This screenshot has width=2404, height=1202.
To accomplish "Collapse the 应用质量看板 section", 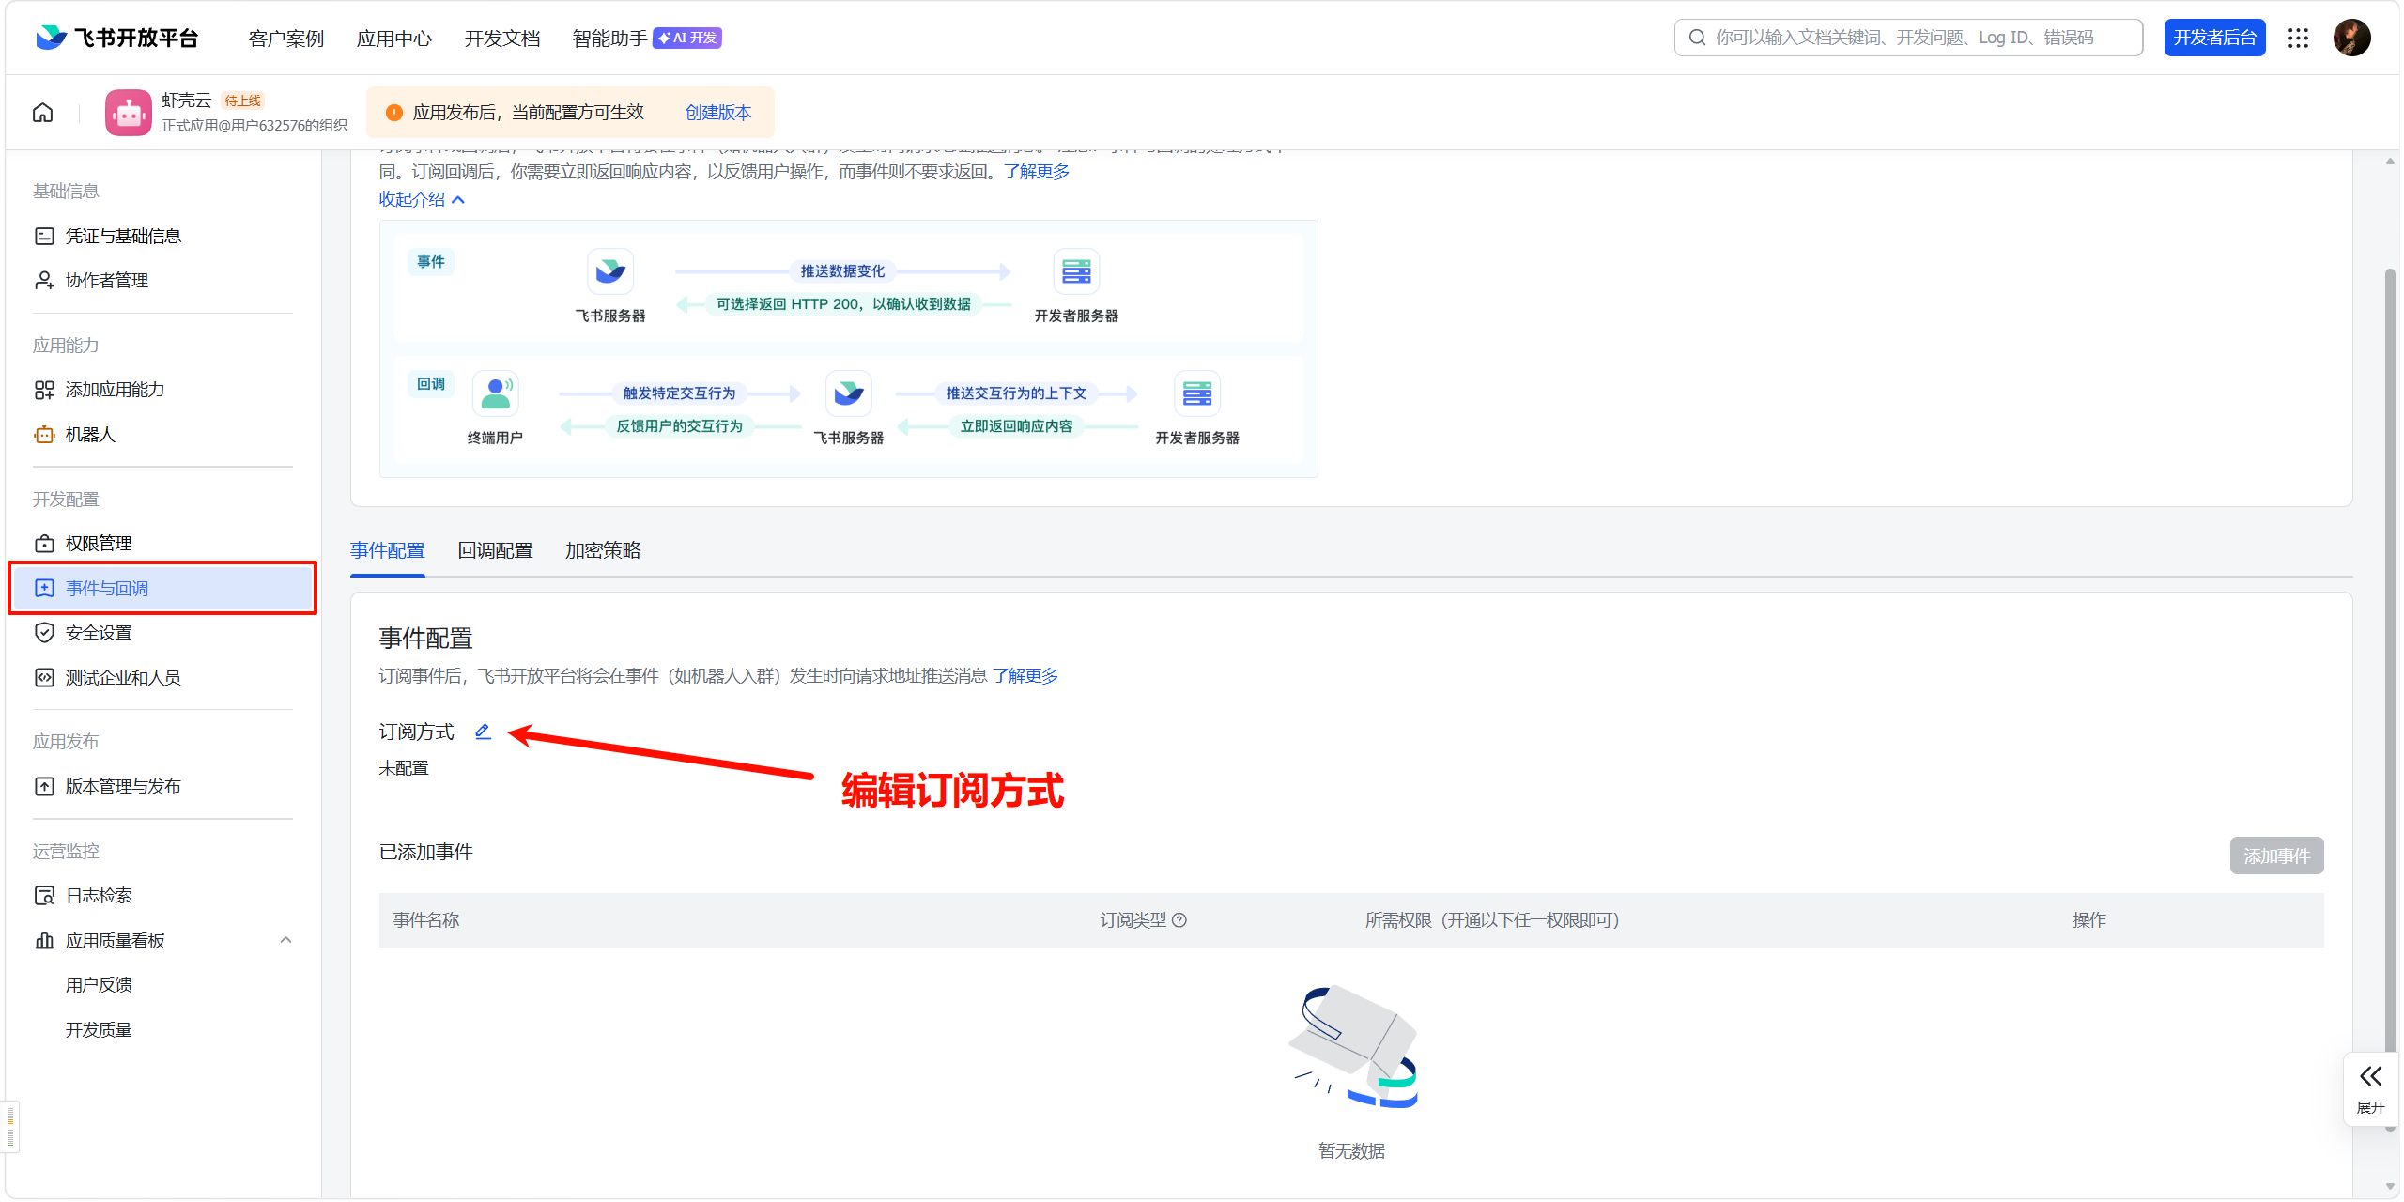I will coord(285,939).
